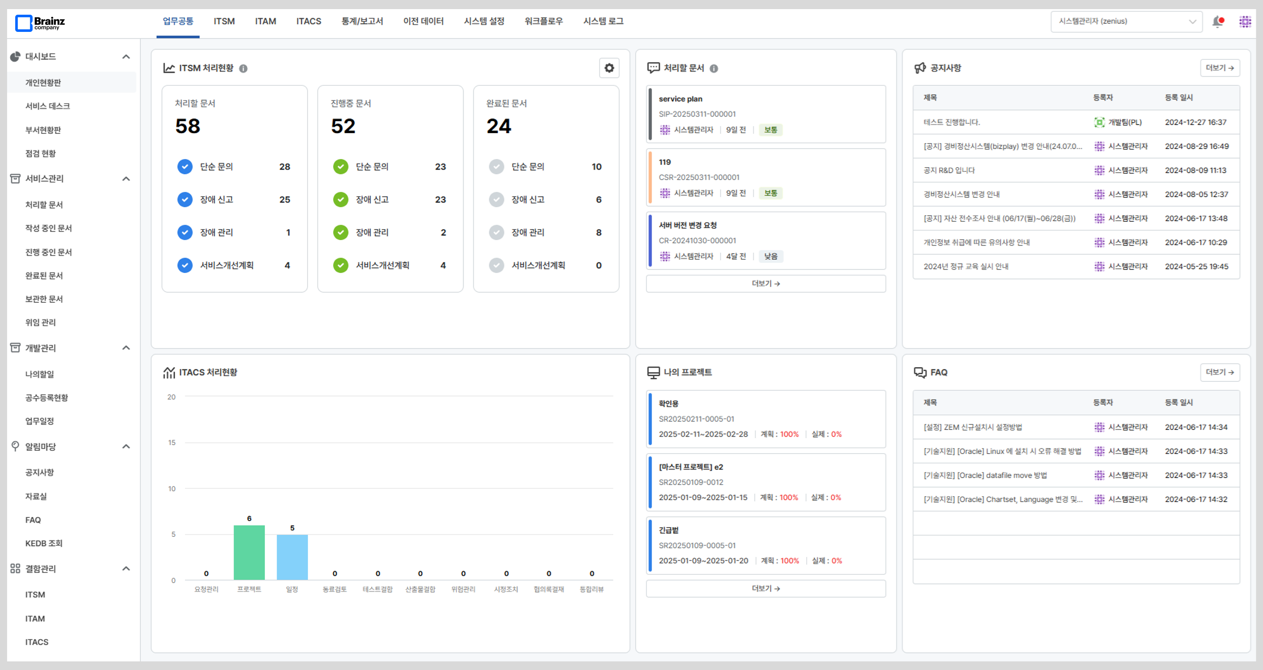
Task: Click avatar icon in service plan card
Action: click(x=665, y=130)
